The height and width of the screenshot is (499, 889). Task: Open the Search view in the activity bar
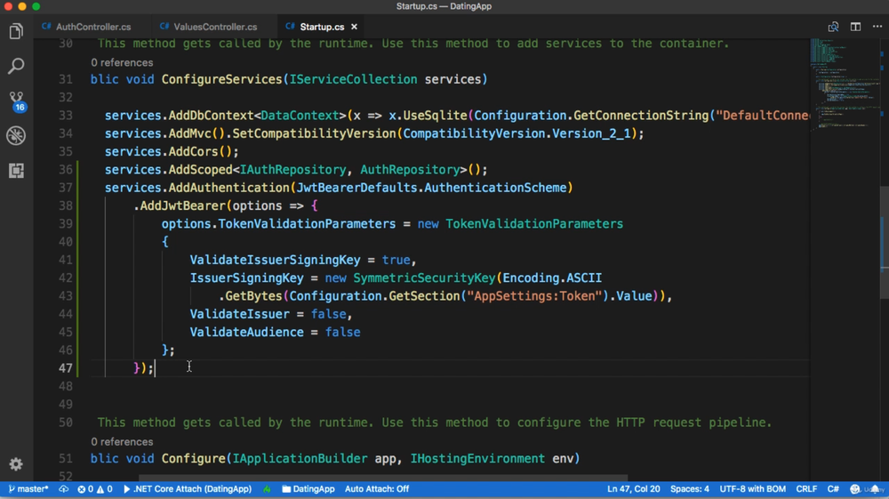16,66
